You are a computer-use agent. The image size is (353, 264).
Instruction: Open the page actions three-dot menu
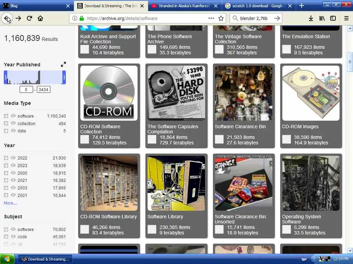point(211,19)
